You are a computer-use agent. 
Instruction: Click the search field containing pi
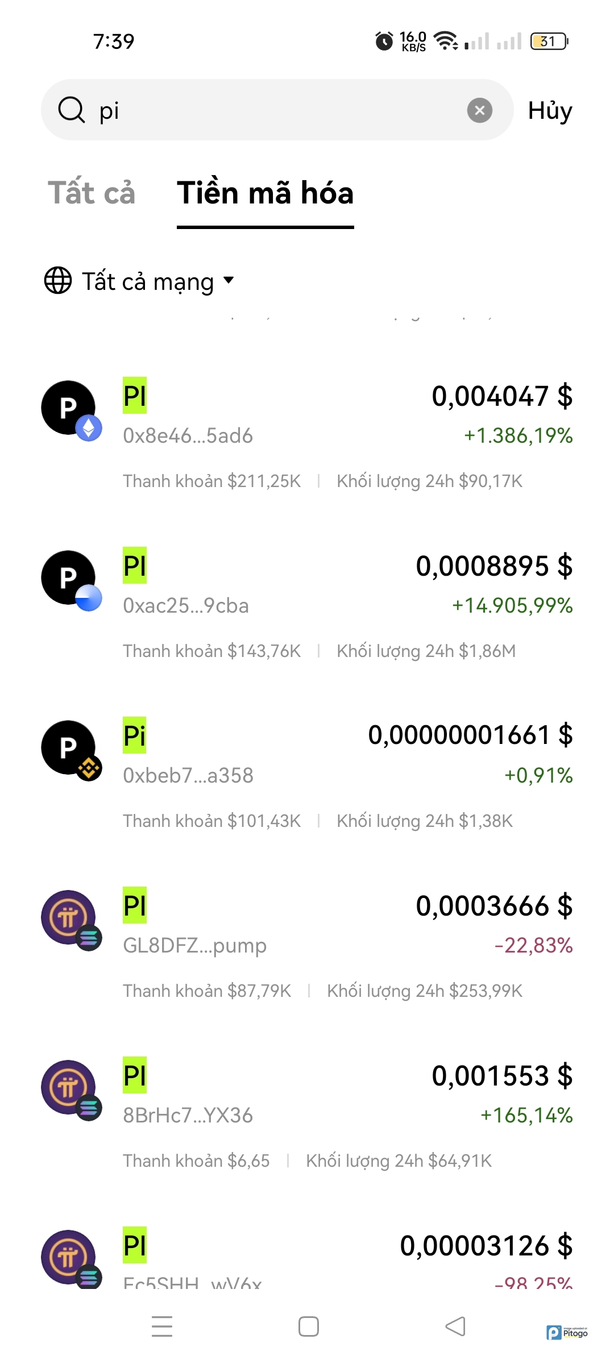(273, 110)
